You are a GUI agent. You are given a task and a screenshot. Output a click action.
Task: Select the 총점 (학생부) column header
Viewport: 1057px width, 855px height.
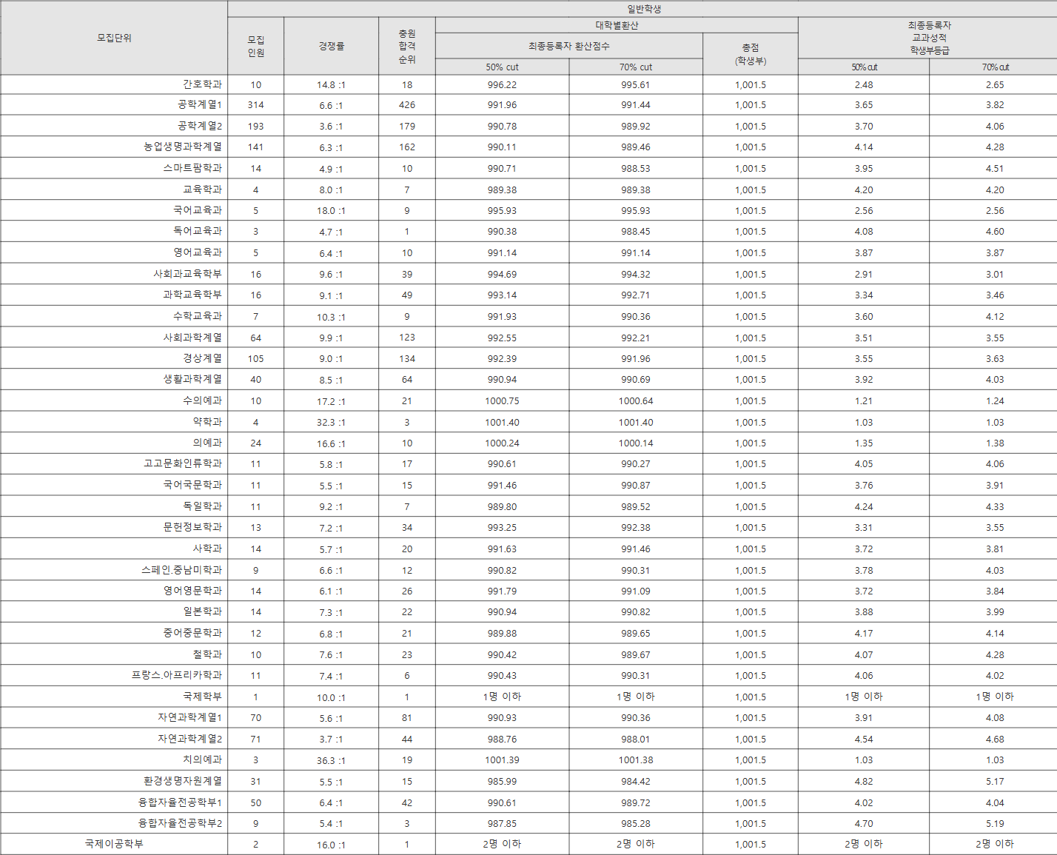pyautogui.click(x=750, y=54)
